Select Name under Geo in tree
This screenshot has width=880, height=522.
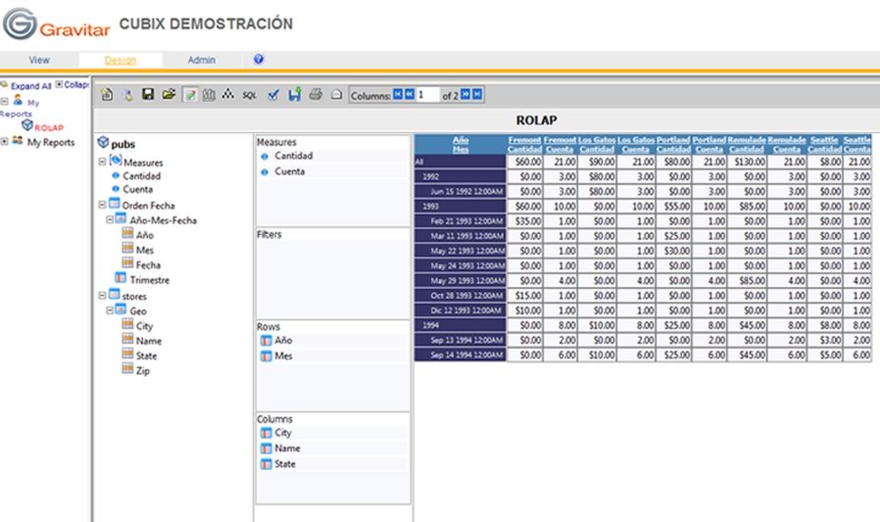pyautogui.click(x=149, y=341)
